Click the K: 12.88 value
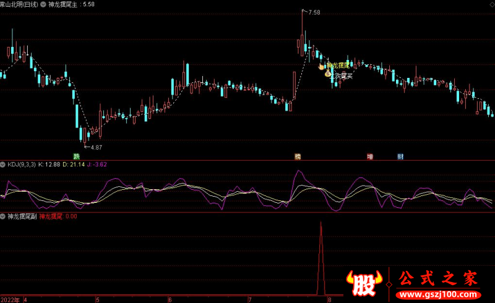This screenshot has width=495, height=303. (x=49, y=164)
